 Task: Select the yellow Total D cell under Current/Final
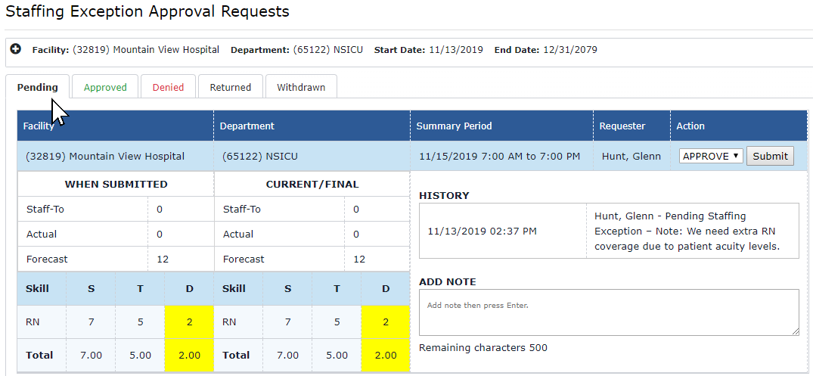[x=386, y=355]
